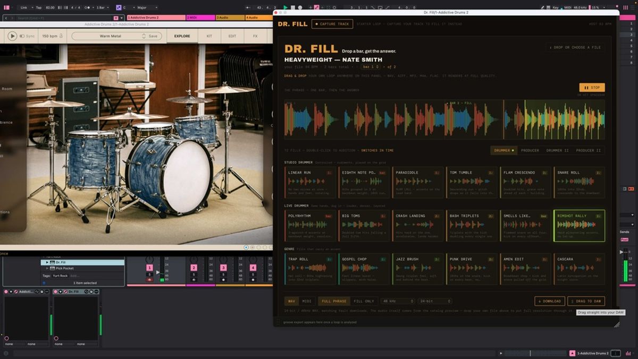638x359 pixels.
Task: Switch to the EDIT tab
Action: click(232, 36)
